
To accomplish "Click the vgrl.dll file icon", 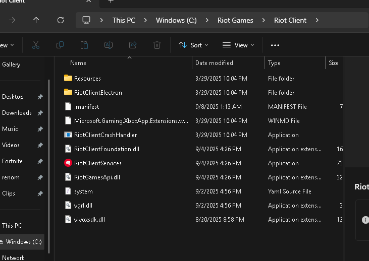I will [68, 205].
